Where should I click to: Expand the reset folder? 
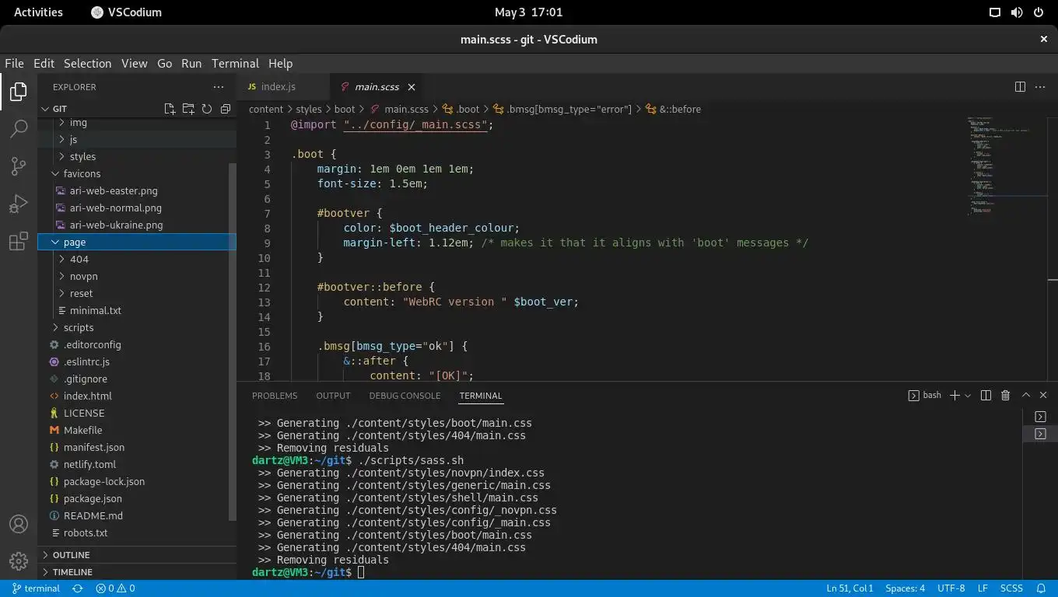coord(137,293)
